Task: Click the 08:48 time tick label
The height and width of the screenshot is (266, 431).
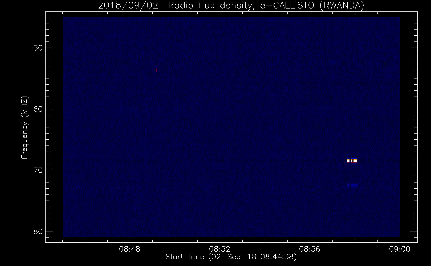Action: [x=130, y=249]
